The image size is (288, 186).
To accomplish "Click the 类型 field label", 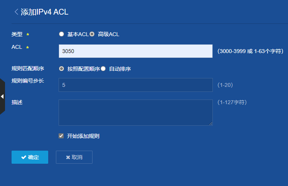I will [x=17, y=34].
